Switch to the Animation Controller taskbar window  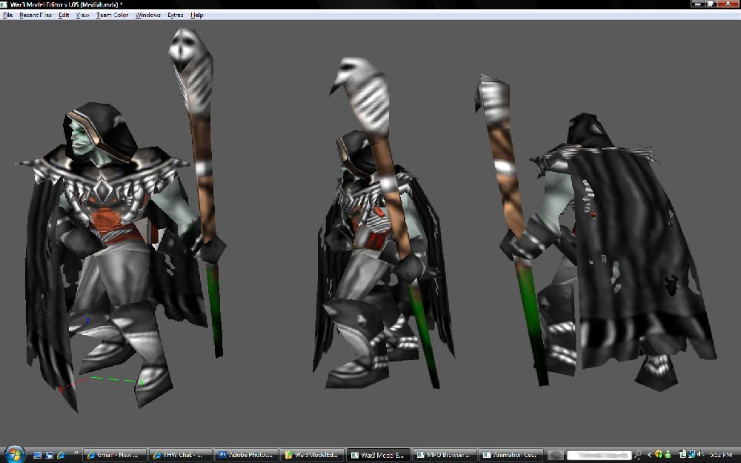(510, 455)
